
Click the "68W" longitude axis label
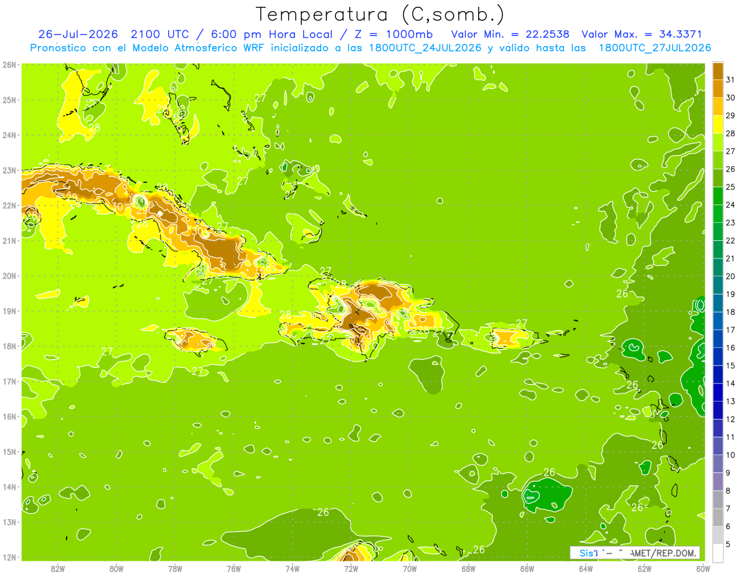point(469,568)
